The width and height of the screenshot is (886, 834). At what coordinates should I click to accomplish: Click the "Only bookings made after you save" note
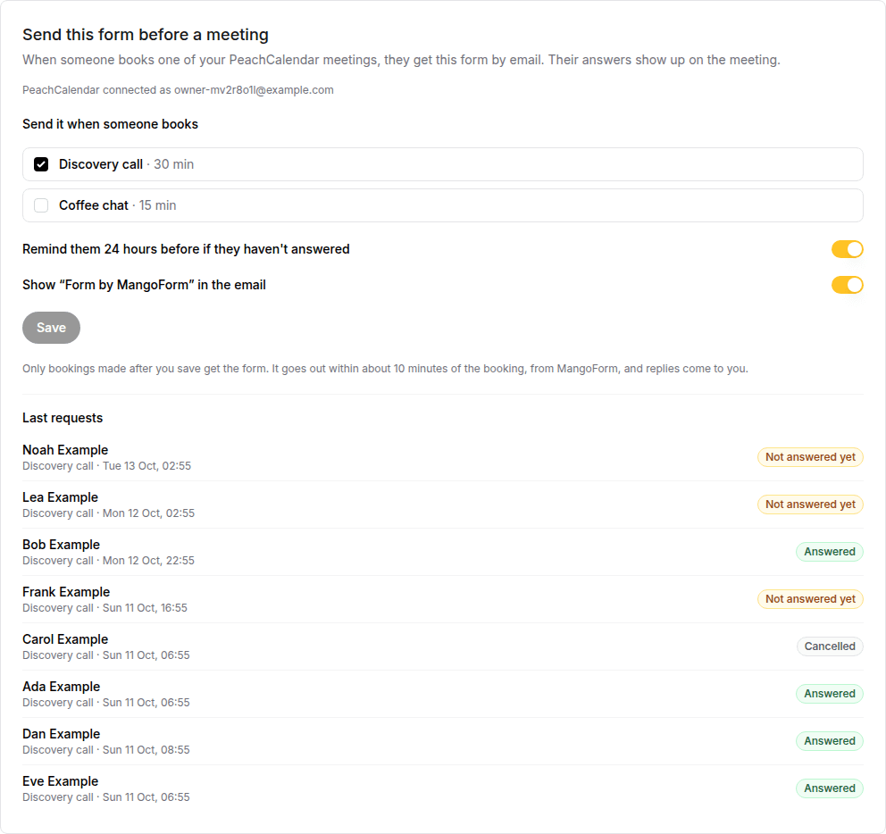point(385,369)
